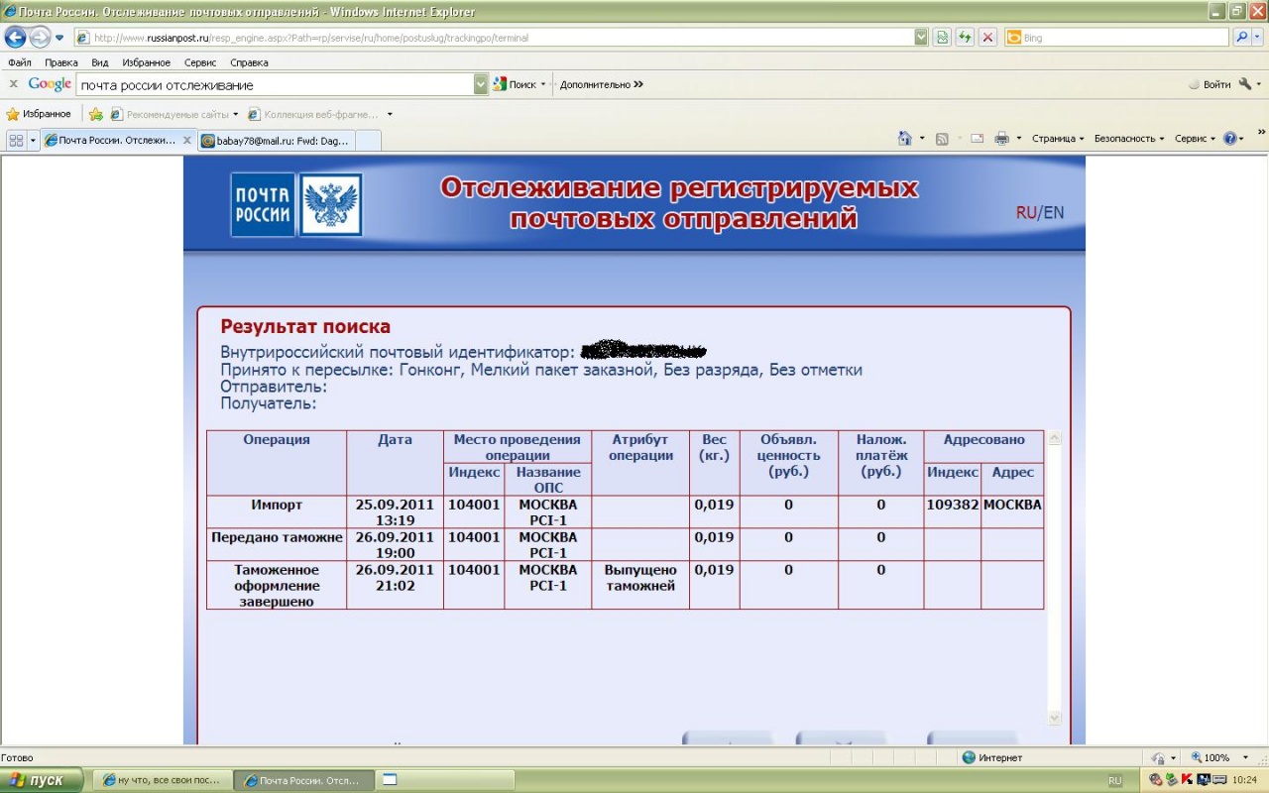This screenshot has width=1269, height=793.
Task: Open the Страница command bar menu
Action: 1058,139
